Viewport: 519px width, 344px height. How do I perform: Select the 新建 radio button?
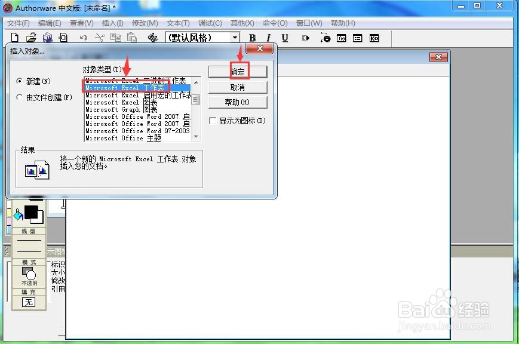coord(20,81)
